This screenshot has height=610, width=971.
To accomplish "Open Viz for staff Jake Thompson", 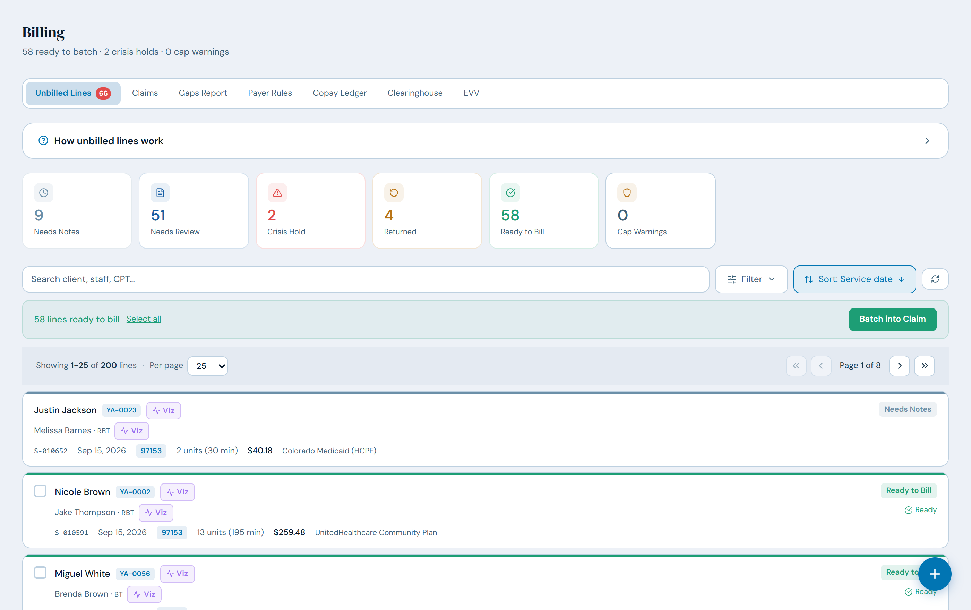I will (x=156, y=513).
